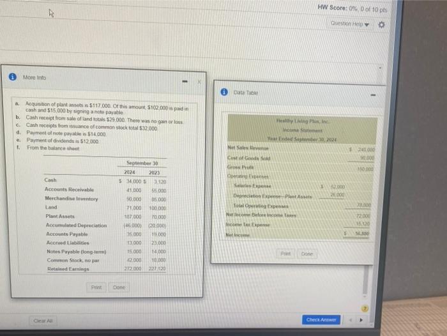Select the Cash row label
The image size is (447, 336).
pyautogui.click(x=50, y=180)
